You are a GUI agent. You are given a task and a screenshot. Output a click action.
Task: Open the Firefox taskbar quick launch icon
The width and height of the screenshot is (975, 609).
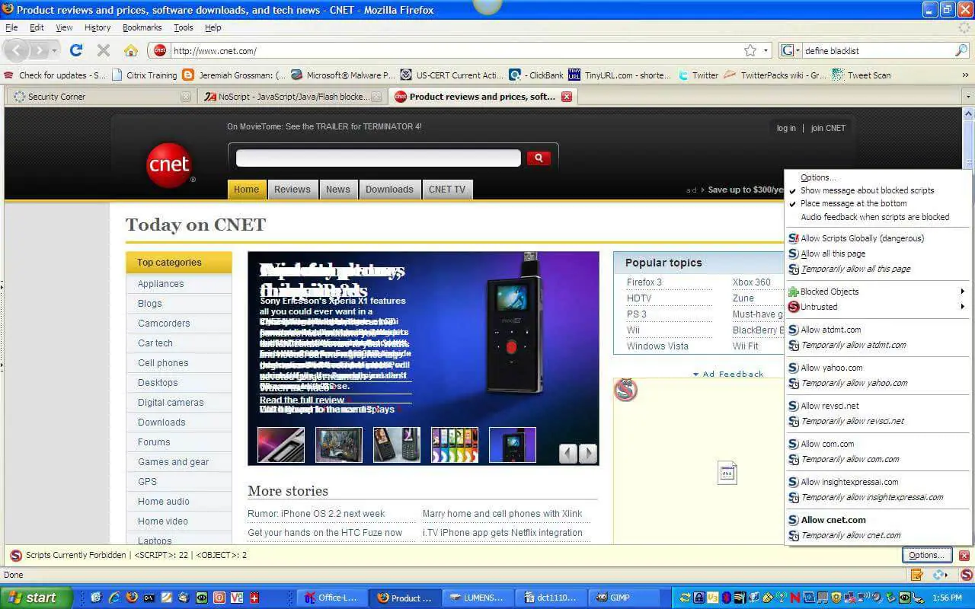pyautogui.click(x=132, y=598)
